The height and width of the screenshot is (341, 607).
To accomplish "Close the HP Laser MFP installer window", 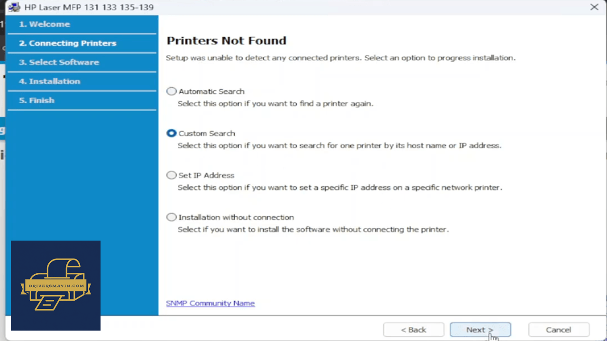I will [x=594, y=7].
